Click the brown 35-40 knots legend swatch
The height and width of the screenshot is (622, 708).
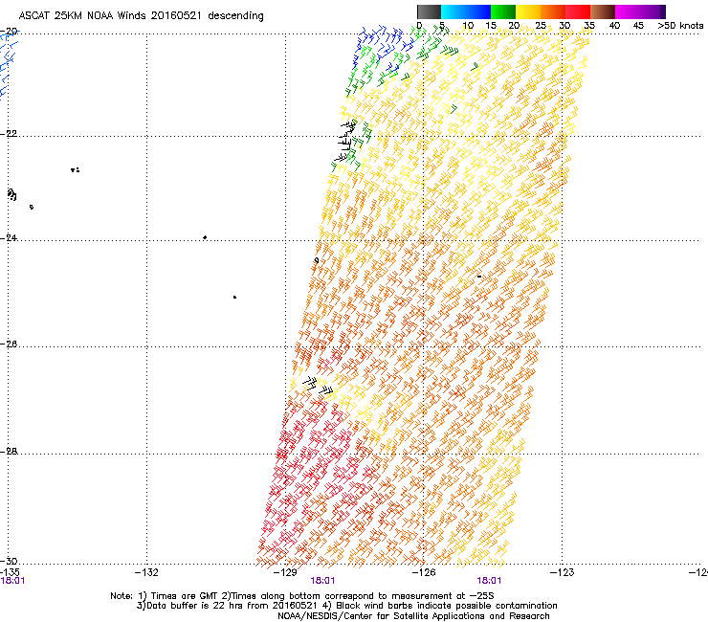[603, 11]
